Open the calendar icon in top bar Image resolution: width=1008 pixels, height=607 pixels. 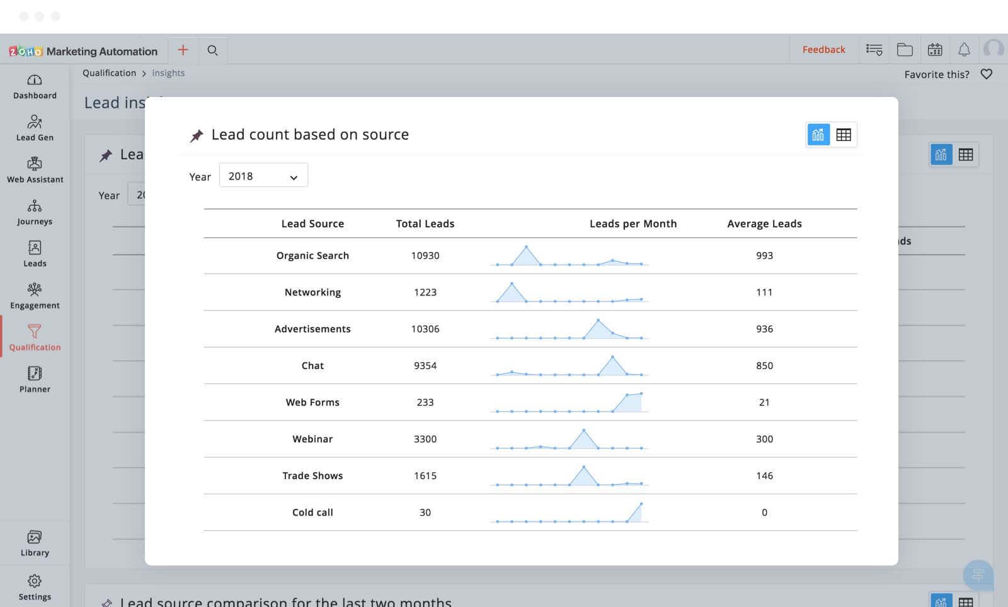click(x=935, y=50)
